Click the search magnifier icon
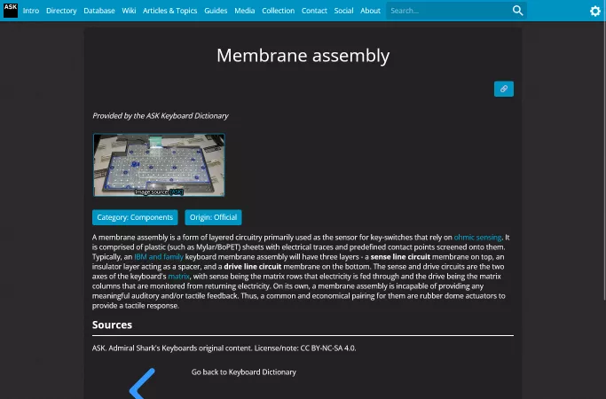This screenshot has width=606, height=399. (x=518, y=11)
